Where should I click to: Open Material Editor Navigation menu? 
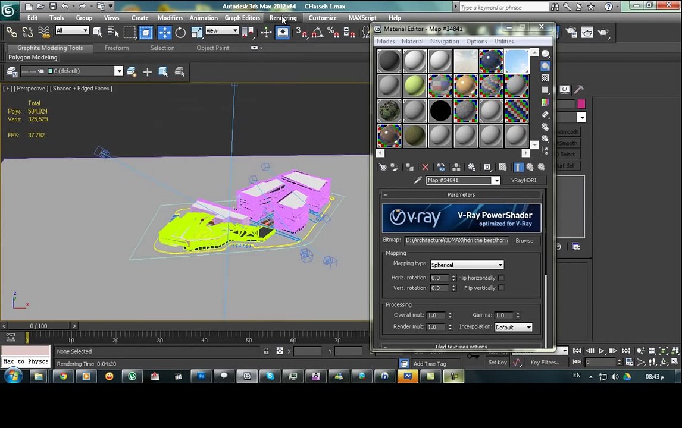click(x=445, y=41)
